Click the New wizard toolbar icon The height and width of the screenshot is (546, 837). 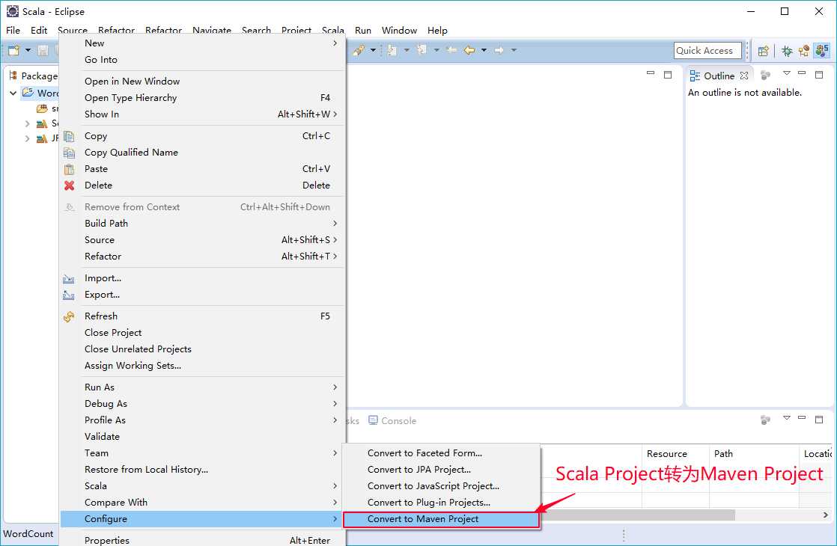pos(14,50)
